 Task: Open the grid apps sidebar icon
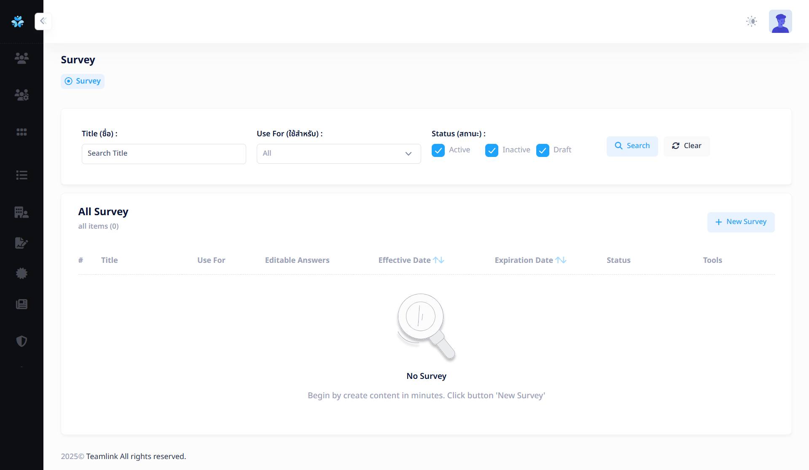tap(22, 132)
